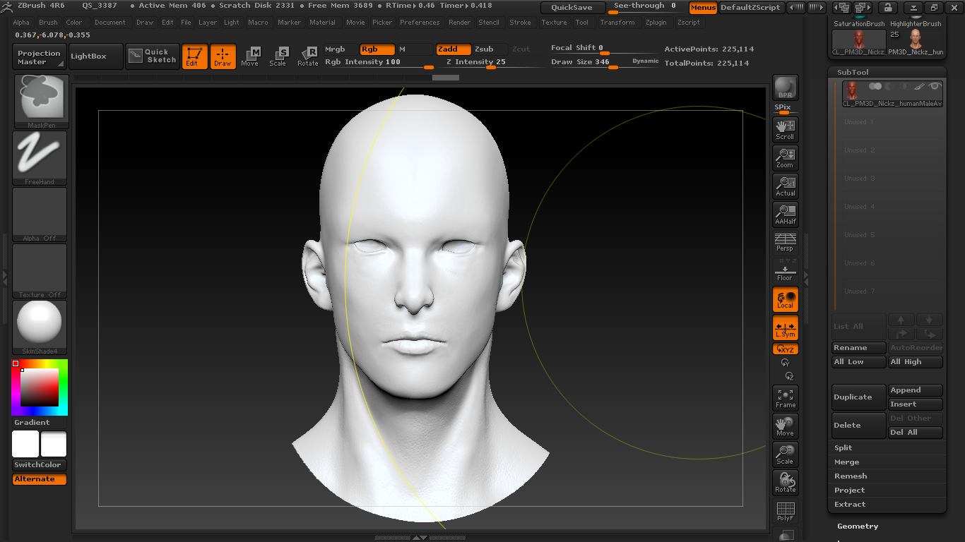Open the Zplugin menu
This screenshot has height=542, width=965.
tap(656, 23)
